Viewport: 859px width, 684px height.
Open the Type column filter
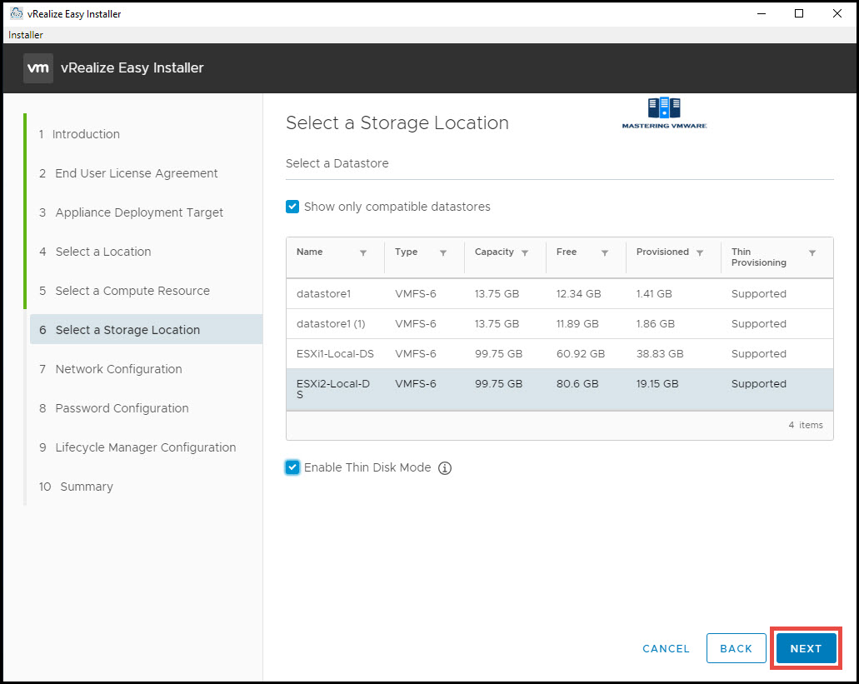(443, 252)
